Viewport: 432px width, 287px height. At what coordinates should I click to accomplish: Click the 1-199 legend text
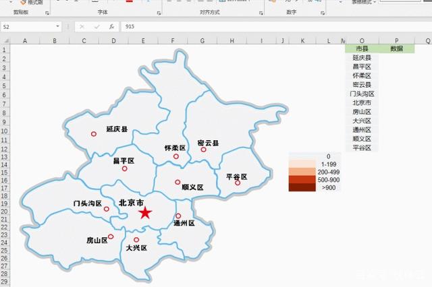329,164
